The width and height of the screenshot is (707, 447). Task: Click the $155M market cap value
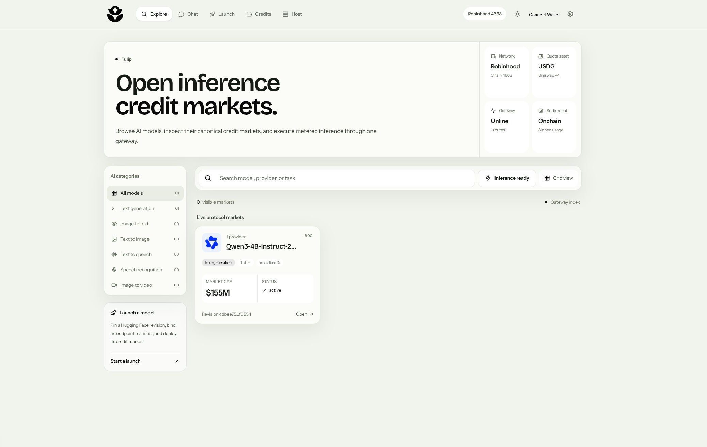click(218, 292)
